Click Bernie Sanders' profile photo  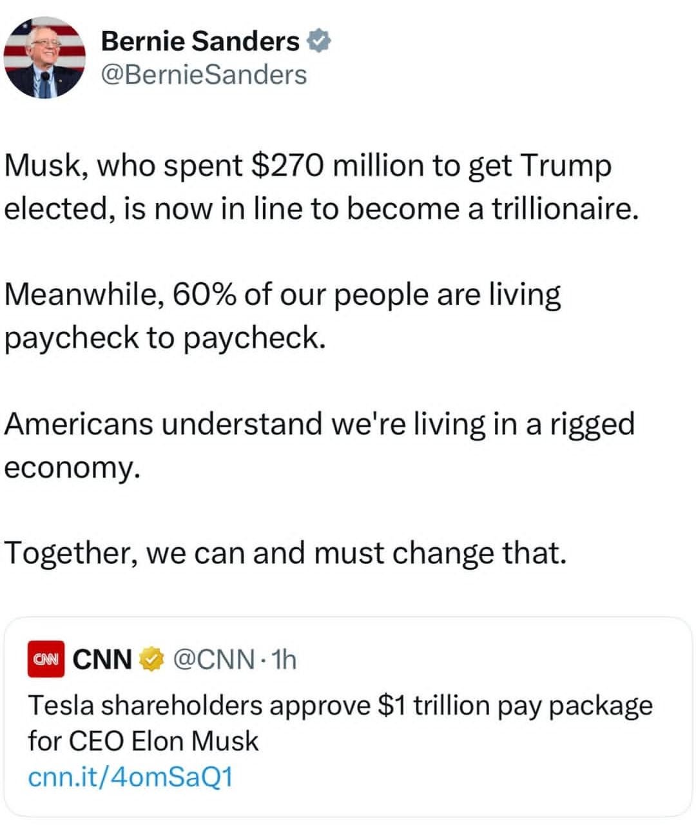[x=45, y=57]
